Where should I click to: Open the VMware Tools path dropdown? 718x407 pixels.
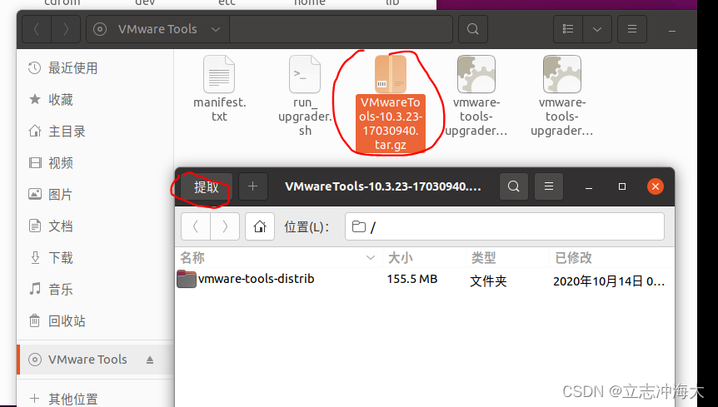(215, 29)
